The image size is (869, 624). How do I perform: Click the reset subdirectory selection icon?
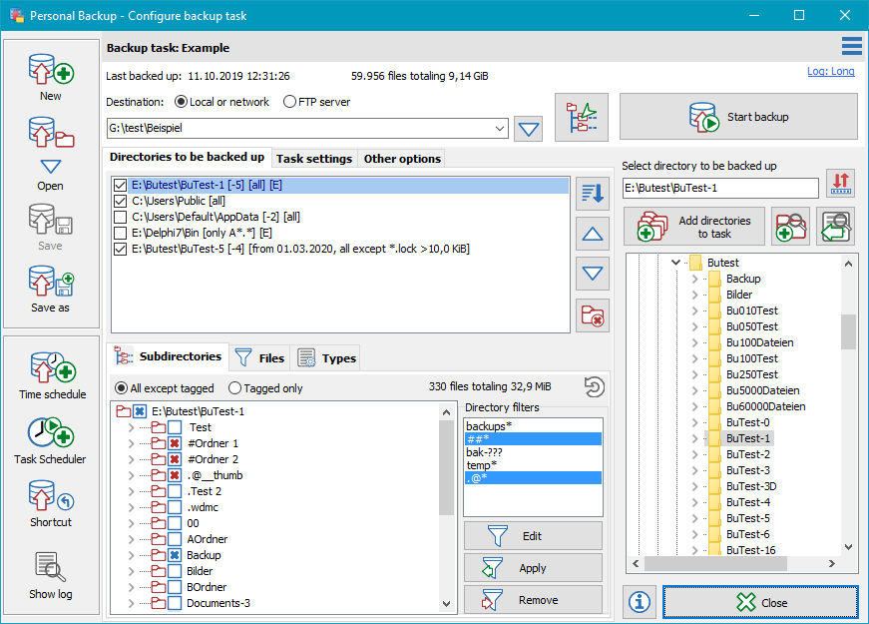594,387
